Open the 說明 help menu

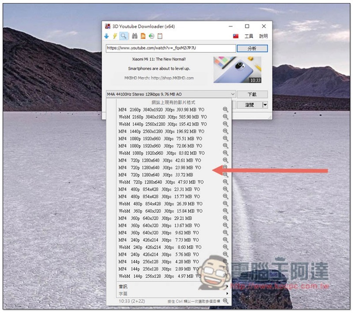[x=263, y=36]
